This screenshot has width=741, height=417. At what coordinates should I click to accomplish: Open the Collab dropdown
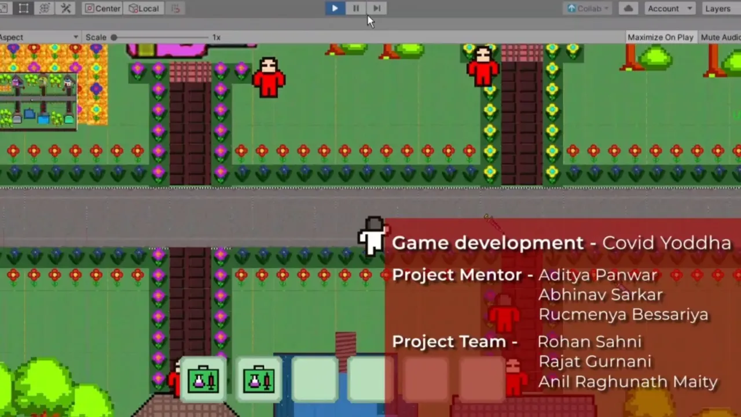tap(588, 8)
